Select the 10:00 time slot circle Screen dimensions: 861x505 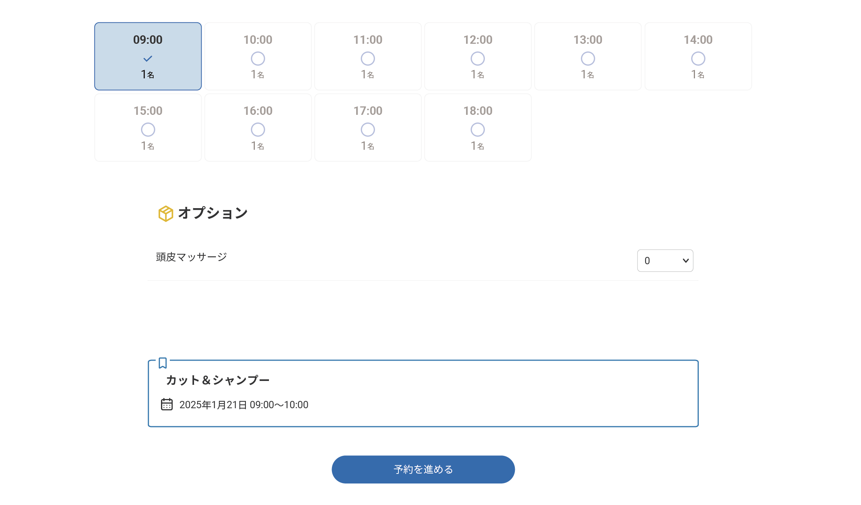click(x=258, y=59)
